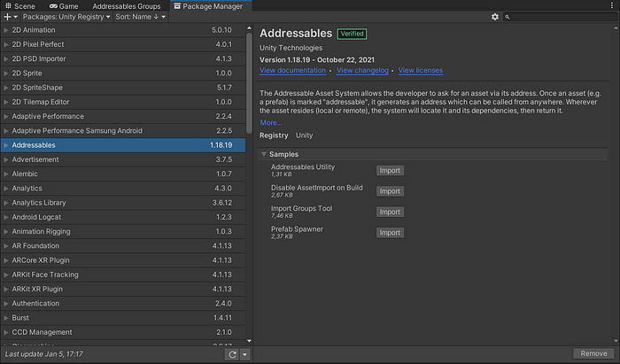Screen dimensions: 620x364
Task: Expand the AR Foundation package row
Action: pyautogui.click(x=6, y=246)
